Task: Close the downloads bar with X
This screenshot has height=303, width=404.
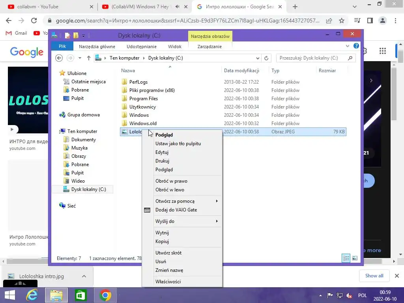Action: [397, 276]
